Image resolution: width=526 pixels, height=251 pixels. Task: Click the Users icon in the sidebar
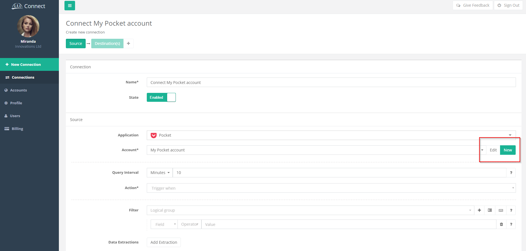pyautogui.click(x=6, y=116)
